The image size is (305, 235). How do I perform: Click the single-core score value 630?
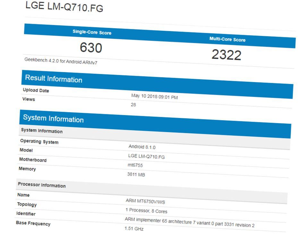pyautogui.click(x=91, y=47)
